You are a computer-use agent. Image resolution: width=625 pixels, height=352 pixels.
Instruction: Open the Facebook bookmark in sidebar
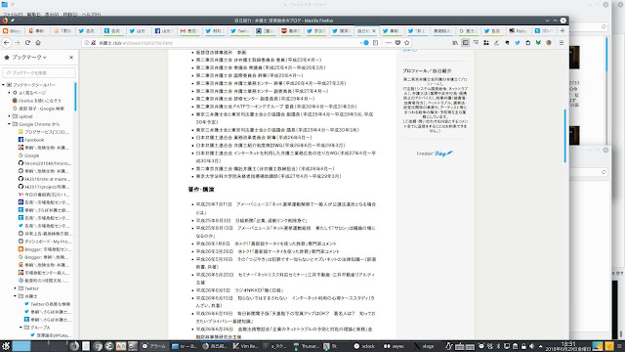34,140
